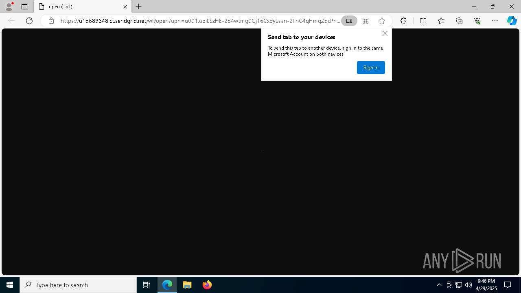Screen dimensions: 521x293
Task: Open File Explorer from the taskbar
Action: 187,285
